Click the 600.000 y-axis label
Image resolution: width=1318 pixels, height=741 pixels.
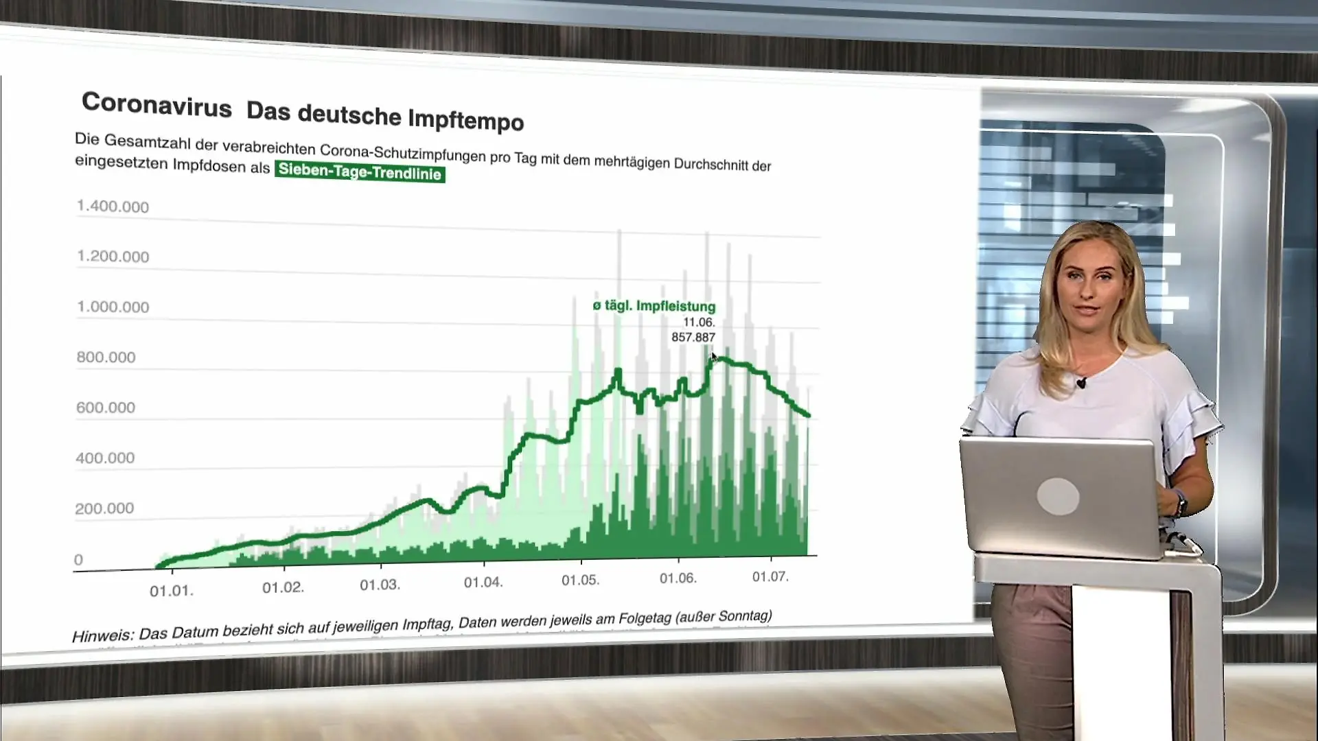pyautogui.click(x=105, y=408)
